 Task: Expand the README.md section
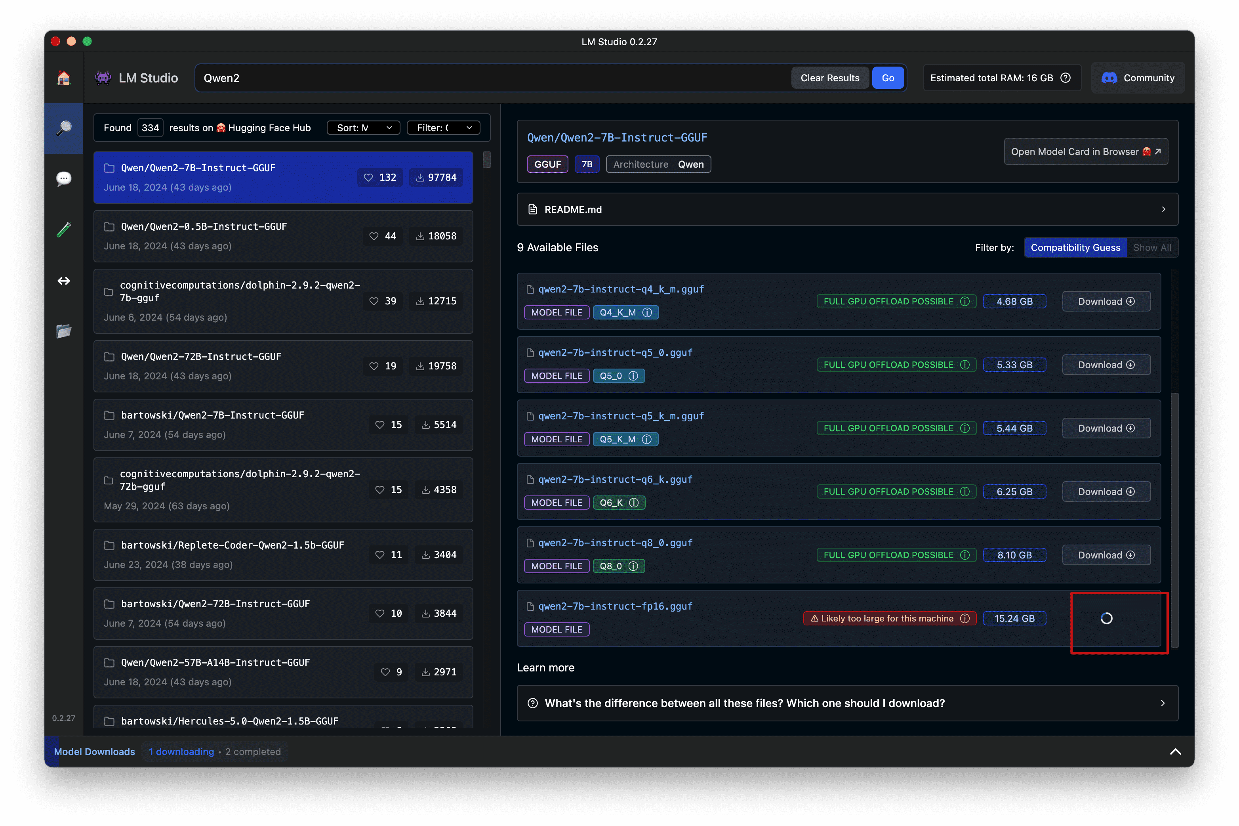point(847,210)
